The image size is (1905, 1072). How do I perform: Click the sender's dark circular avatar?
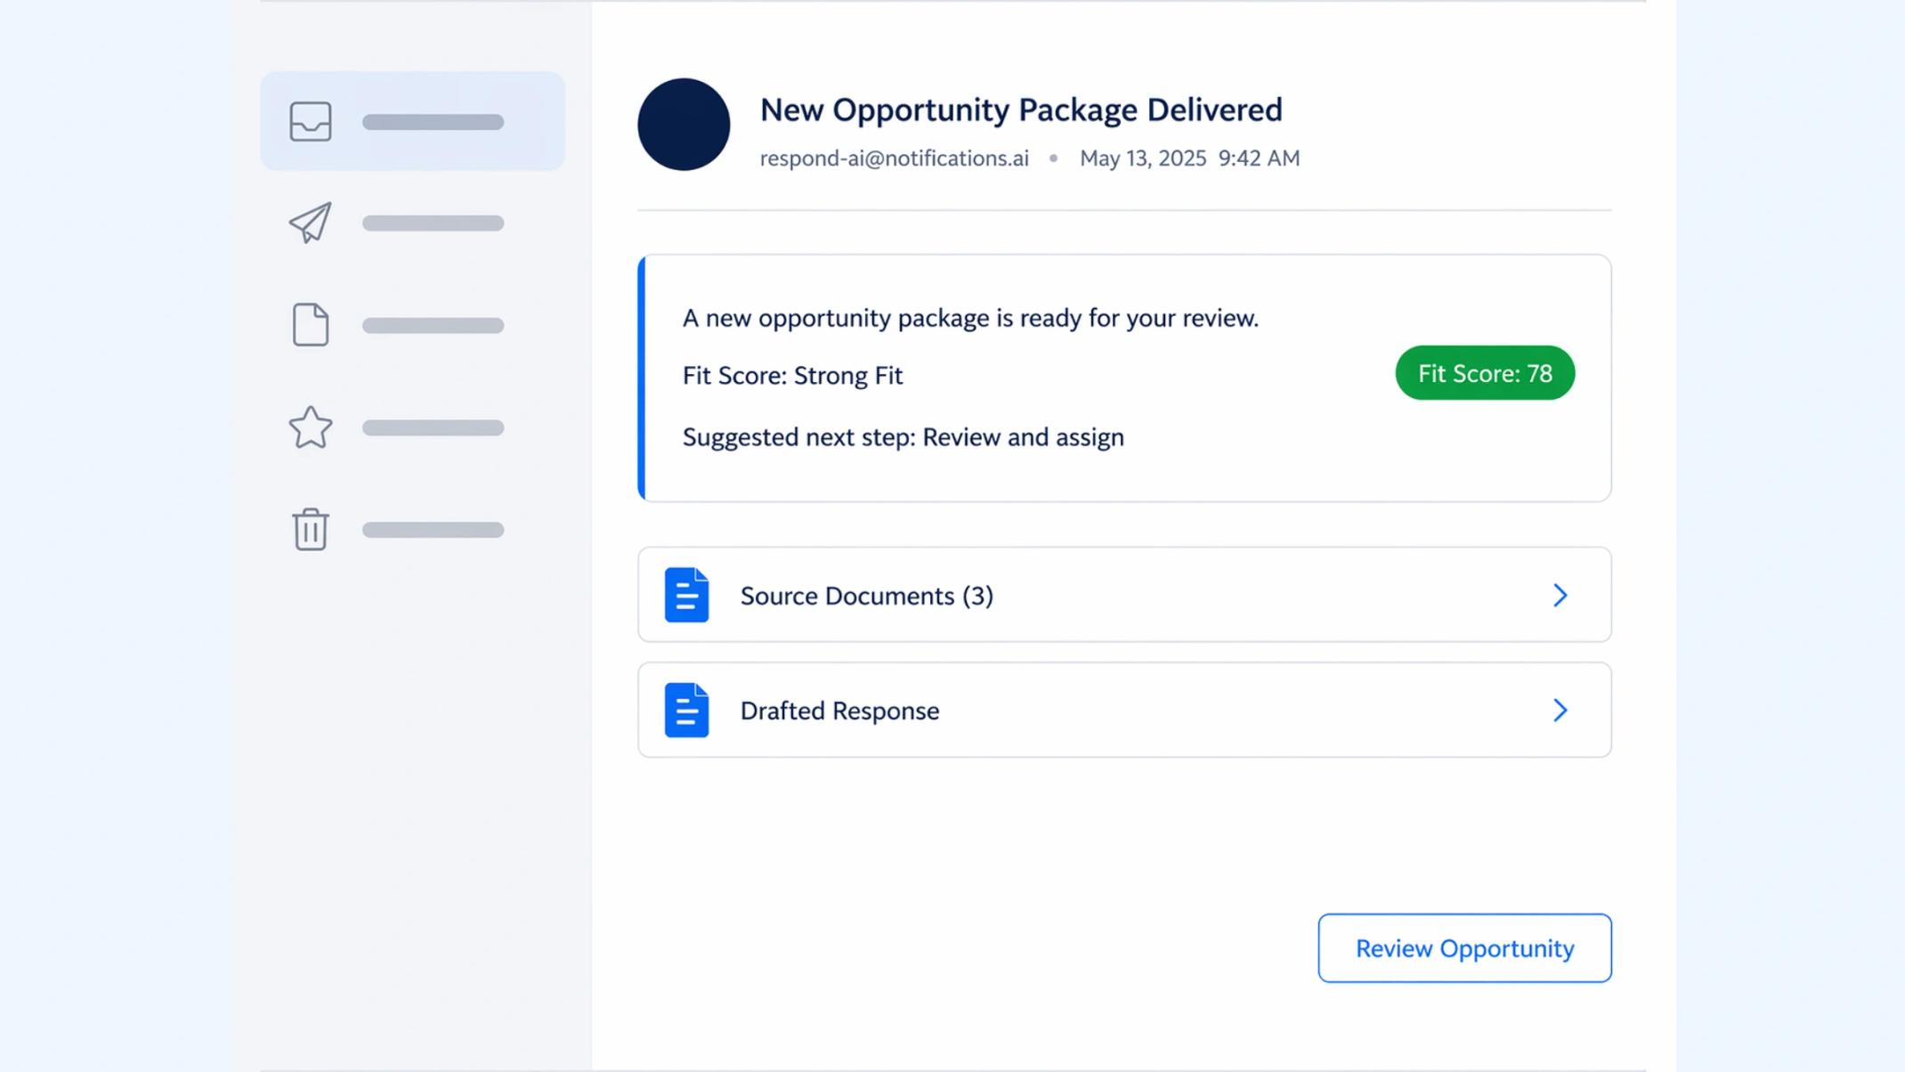(684, 124)
